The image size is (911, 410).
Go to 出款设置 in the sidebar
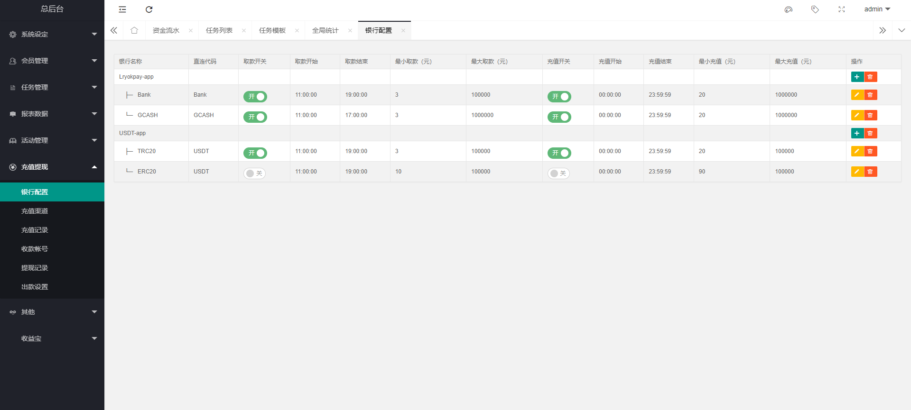pyautogui.click(x=52, y=287)
